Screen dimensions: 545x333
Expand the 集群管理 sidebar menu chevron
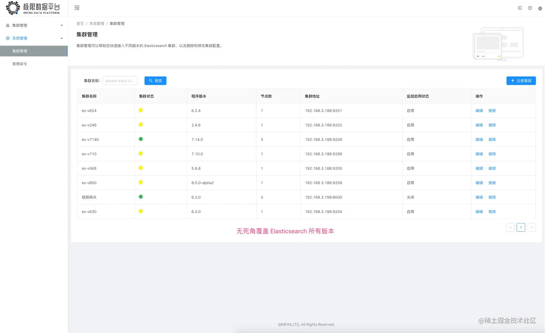(x=62, y=25)
